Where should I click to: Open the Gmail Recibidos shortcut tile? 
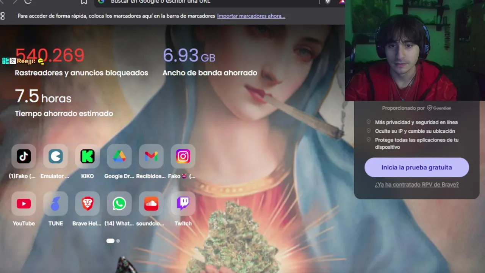click(x=151, y=156)
